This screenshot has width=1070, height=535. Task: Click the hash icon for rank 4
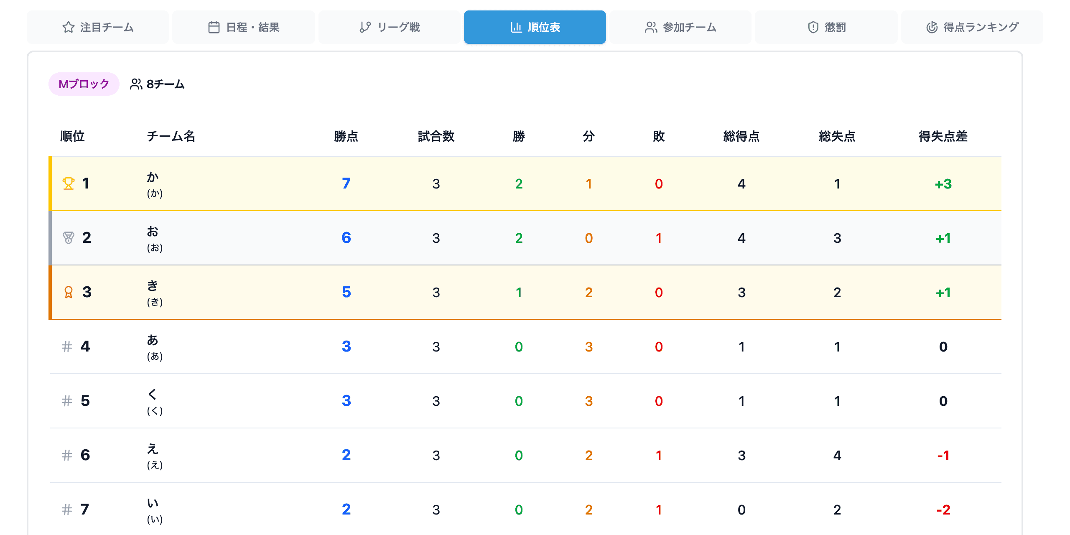coord(67,346)
